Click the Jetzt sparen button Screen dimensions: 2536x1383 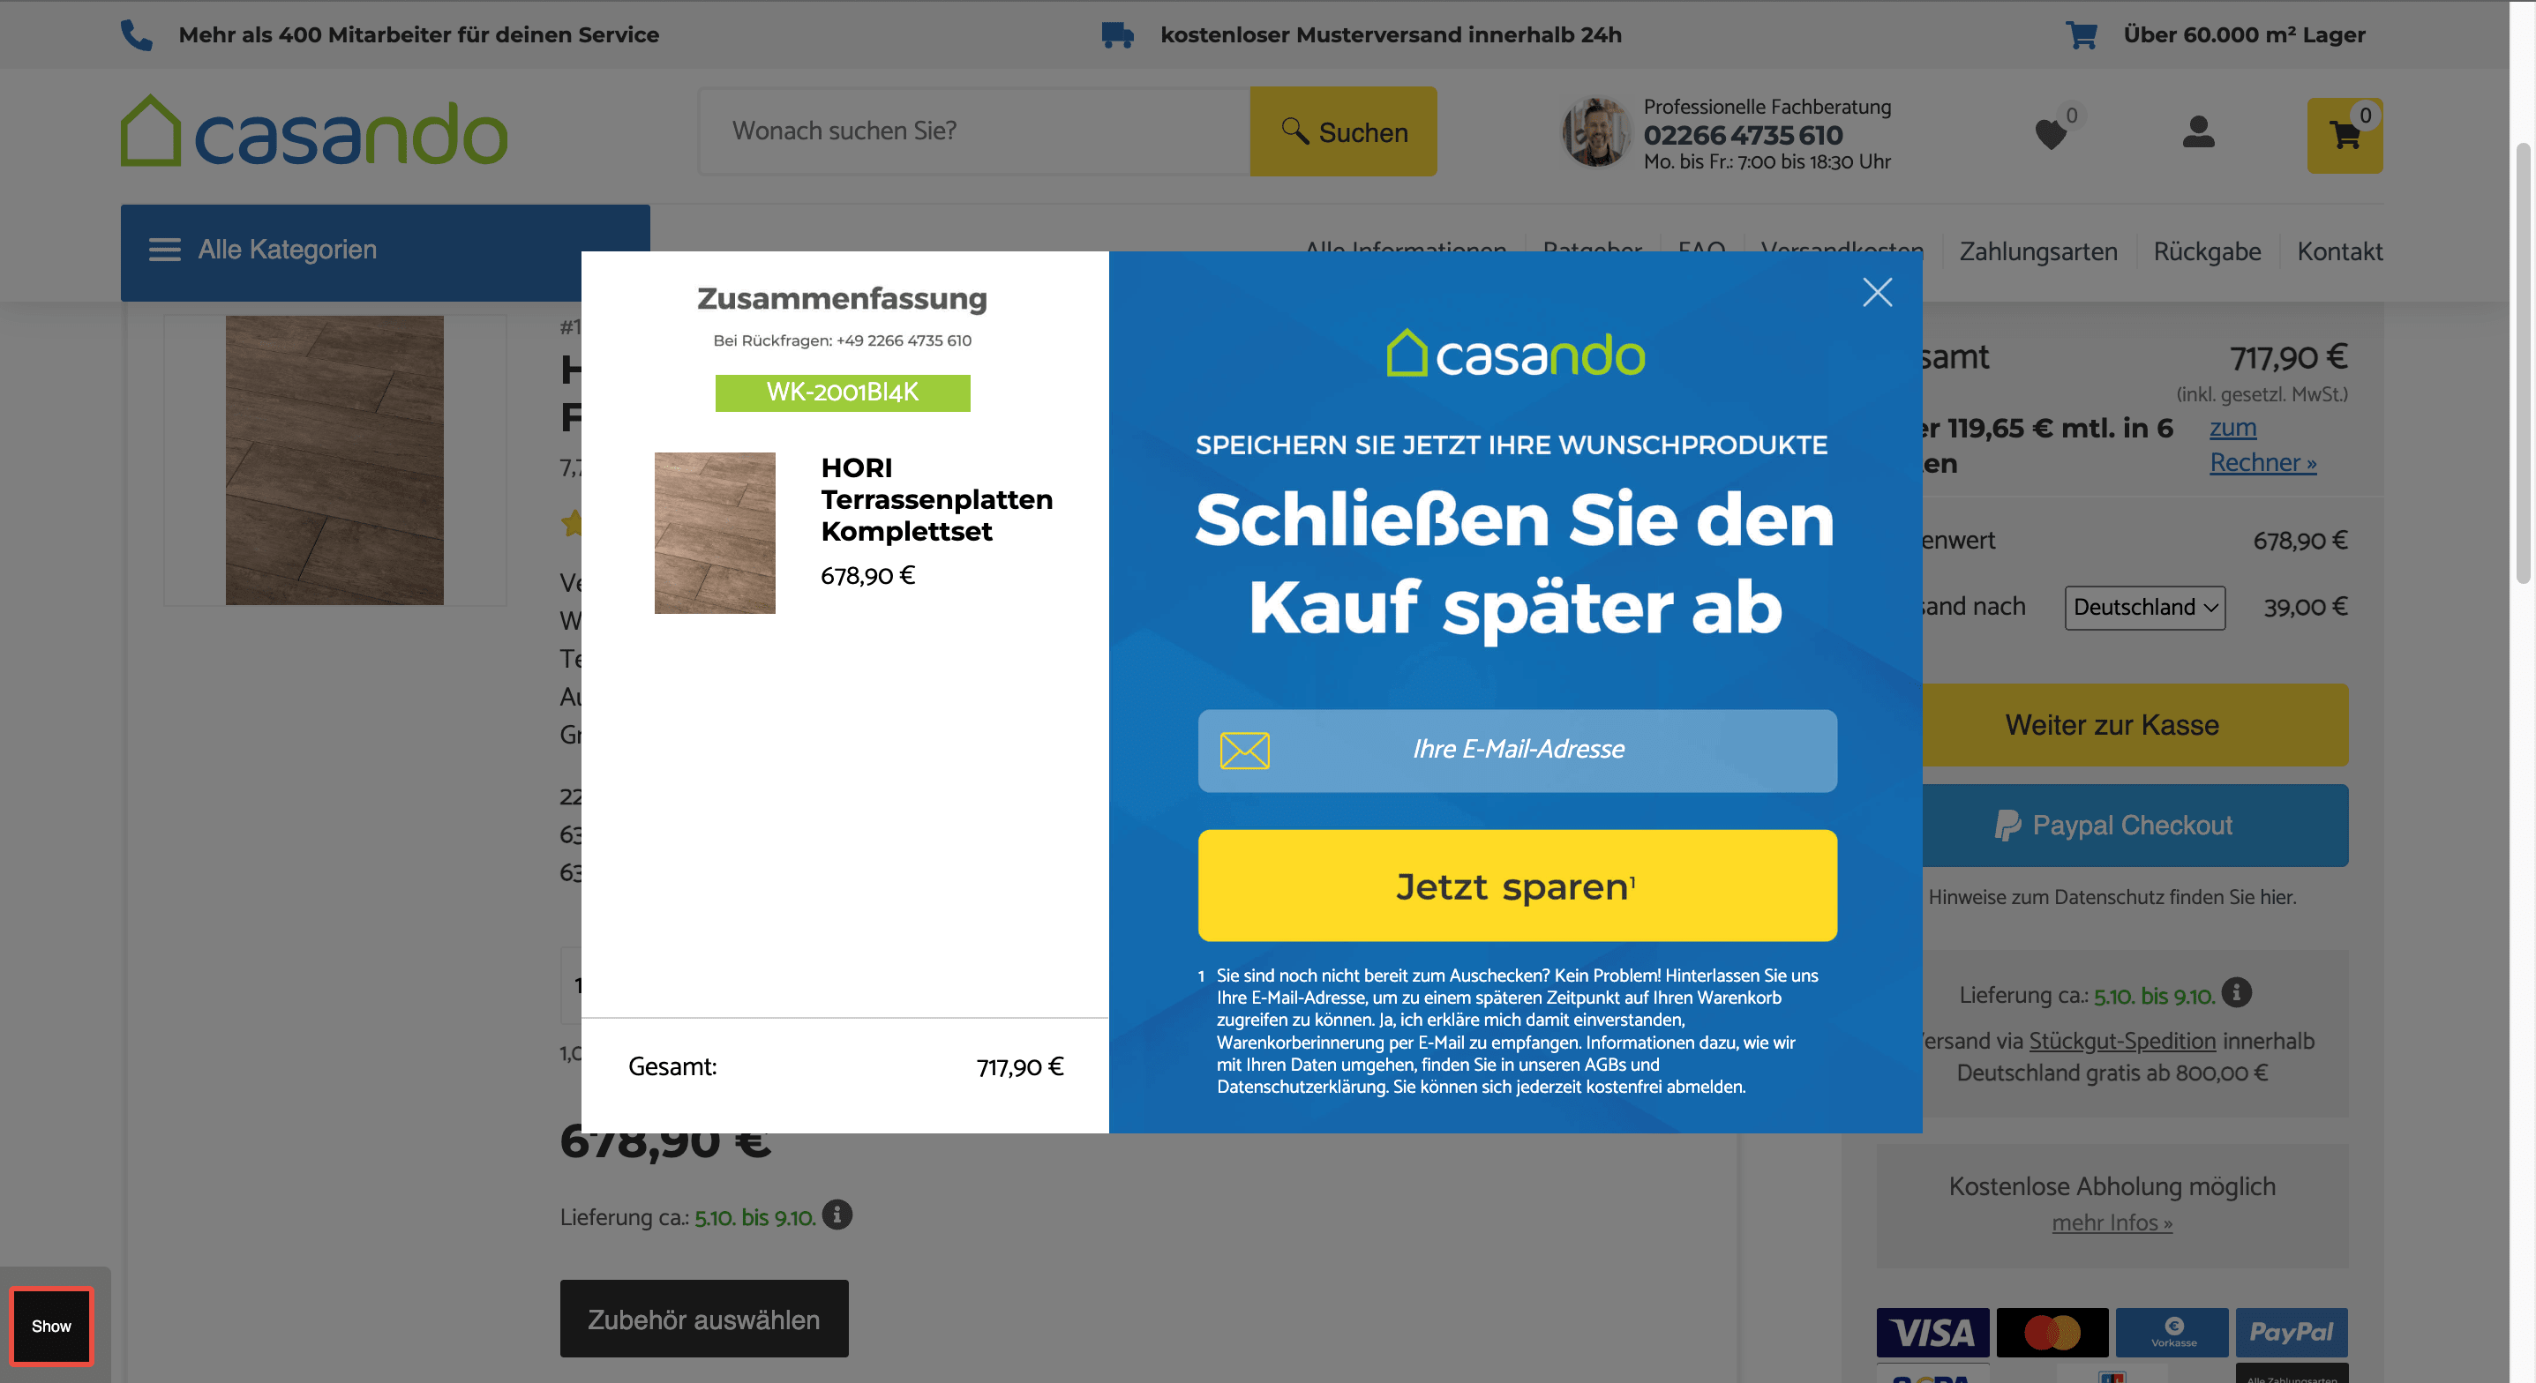point(1516,886)
